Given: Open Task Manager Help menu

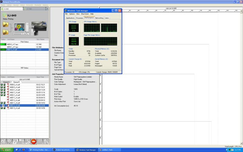Looking at the screenshot, I should pyautogui.click(x=92, y=14).
